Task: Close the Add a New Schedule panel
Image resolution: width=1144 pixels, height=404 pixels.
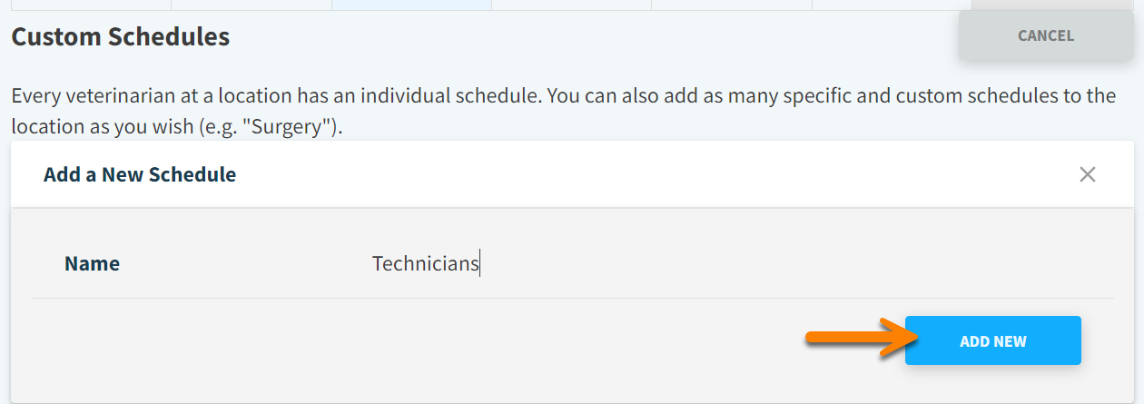Action: [x=1087, y=174]
